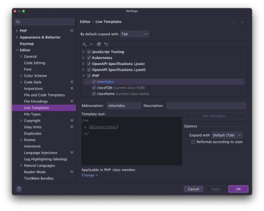
Task: Open Intentions settings
Action: (32, 147)
